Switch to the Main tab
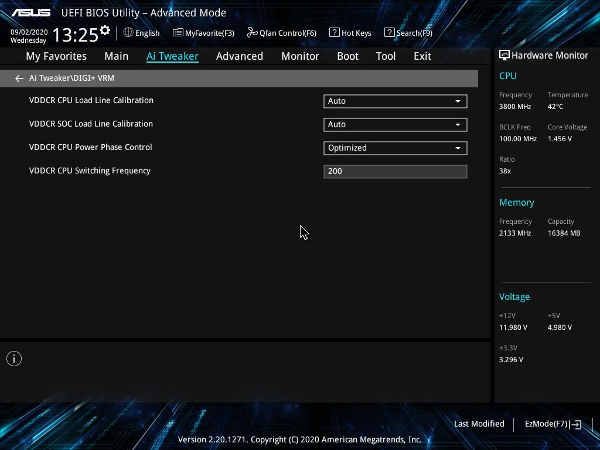The width and height of the screenshot is (600, 450). 117,56
